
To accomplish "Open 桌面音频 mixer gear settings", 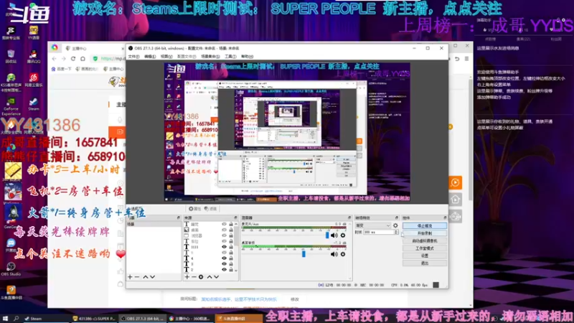I will point(343,254).
